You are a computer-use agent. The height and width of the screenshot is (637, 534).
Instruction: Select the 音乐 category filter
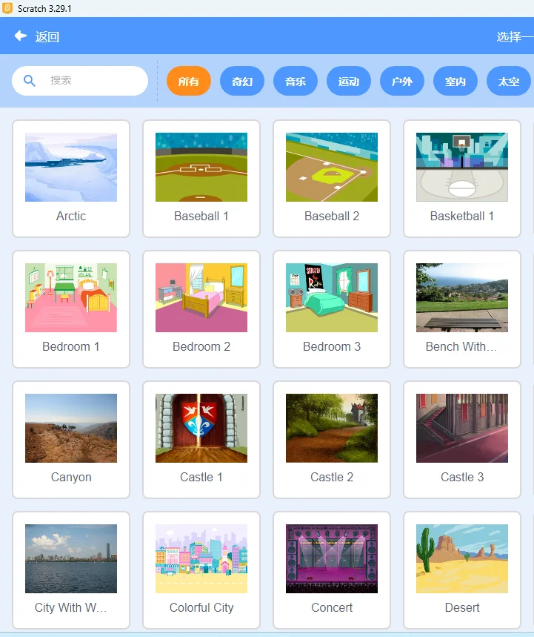[x=296, y=82]
